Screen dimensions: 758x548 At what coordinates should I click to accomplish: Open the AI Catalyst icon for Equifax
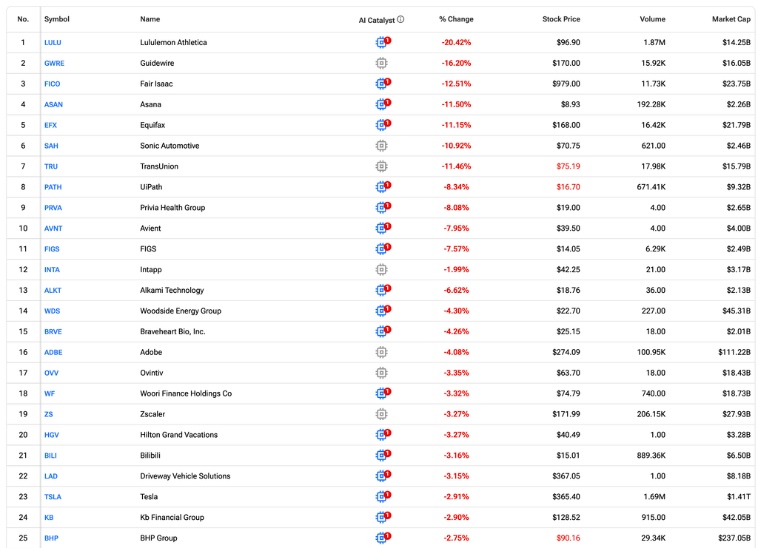tap(383, 125)
